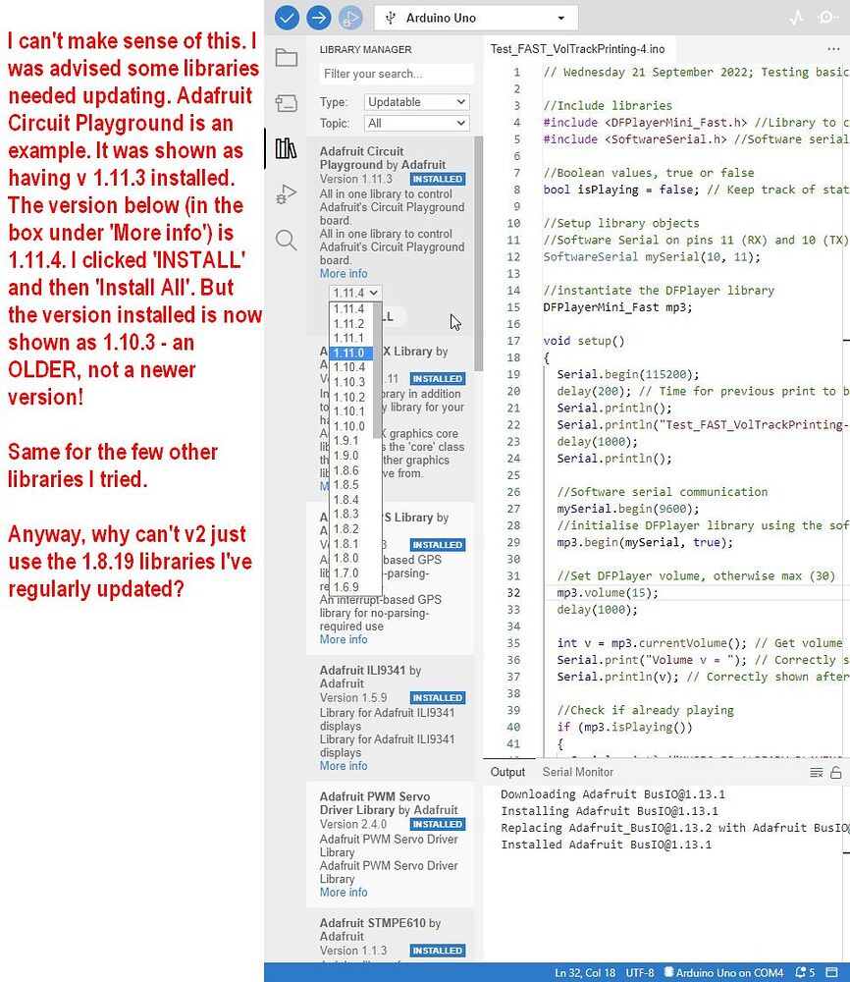Open the Arduino Uno board selector dropdown
Image resolution: width=850 pixels, height=982 pixels.
click(x=475, y=17)
